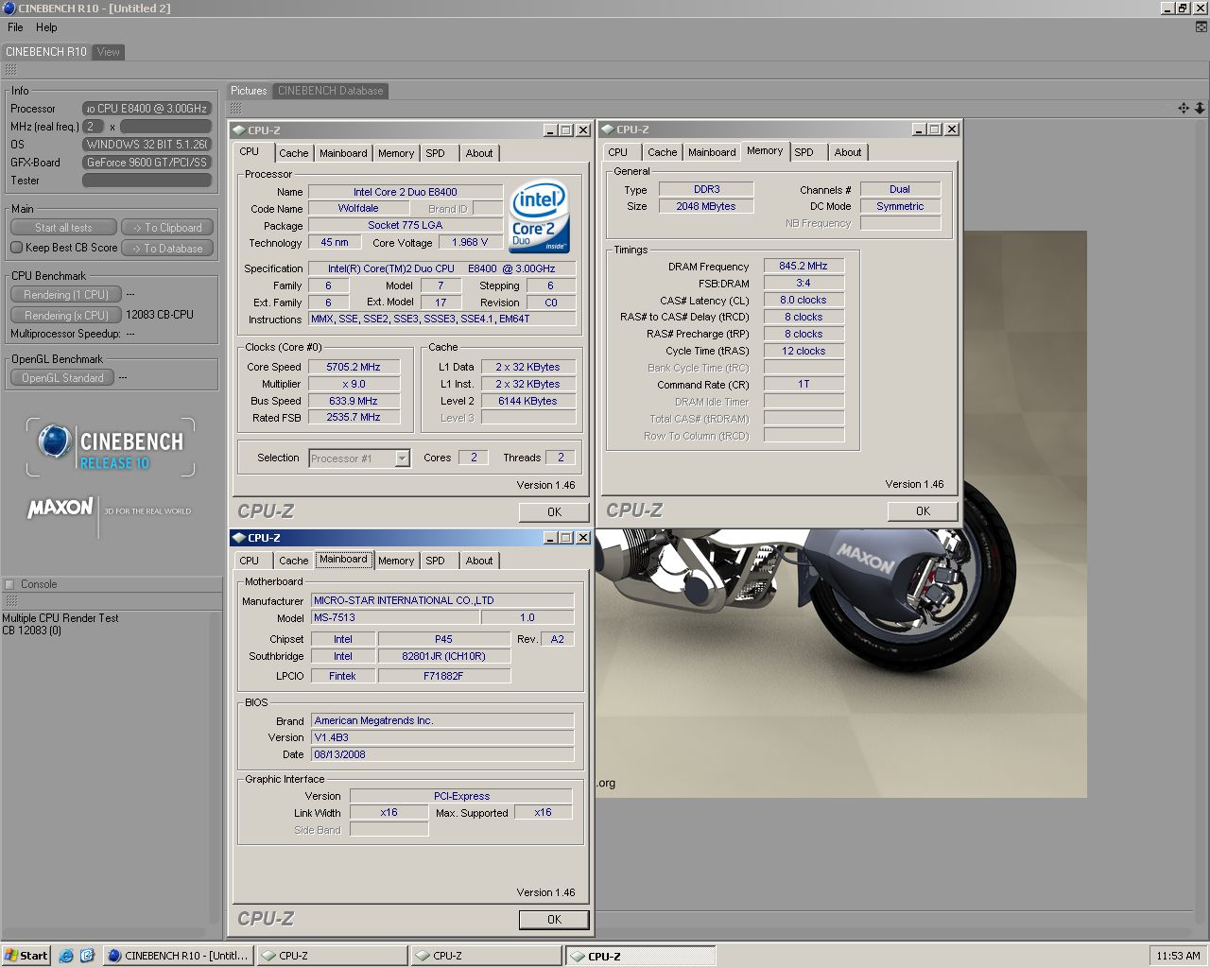Run Rendering (1 CPU) benchmark
Viewport: 1210px width, 968px height.
[66, 295]
